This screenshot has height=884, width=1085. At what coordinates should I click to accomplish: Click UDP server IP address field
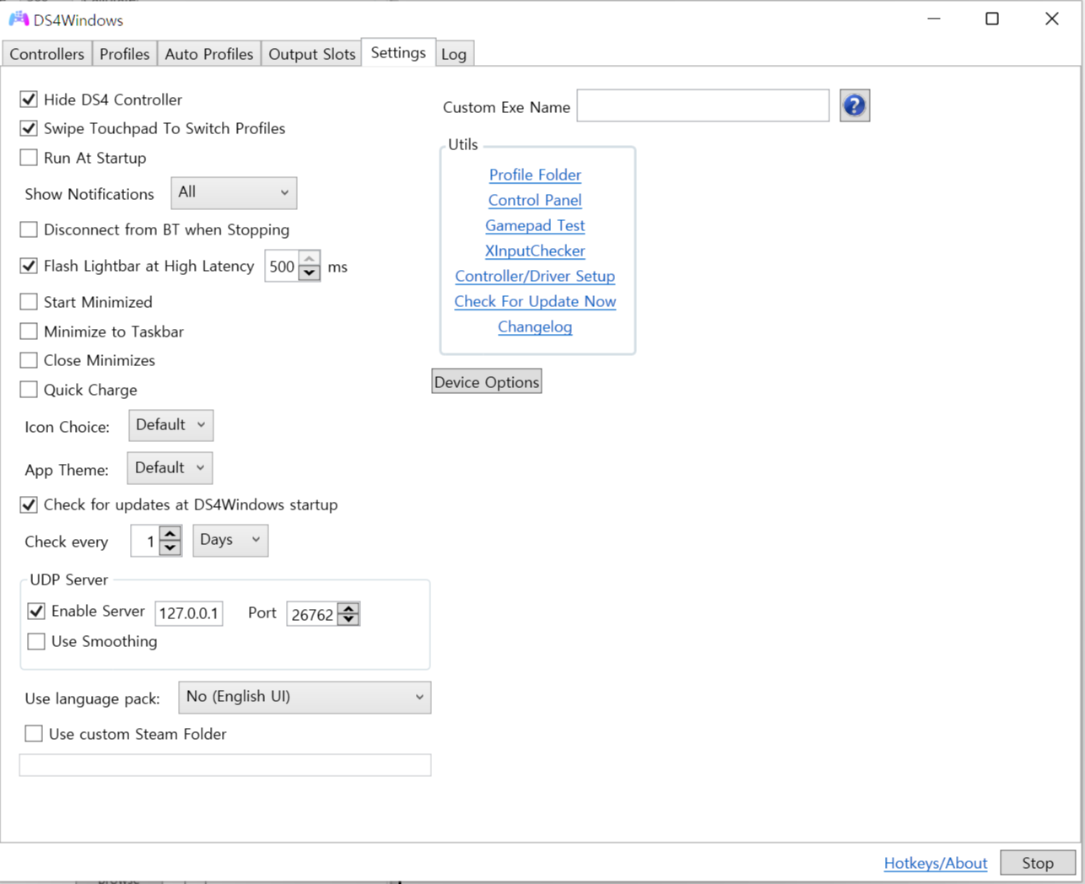[x=189, y=613]
